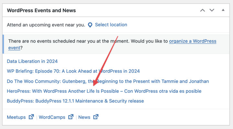The width and height of the screenshot is (233, 129).
Task: Follow the organize a WordPress event link
Action: point(193,41)
